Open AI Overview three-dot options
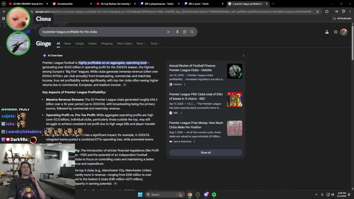The height and width of the screenshot is (199, 354). (243, 56)
